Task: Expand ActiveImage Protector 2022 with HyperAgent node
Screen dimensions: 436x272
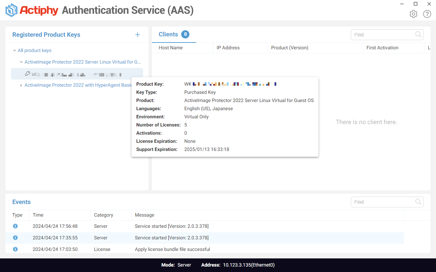Action: coord(21,85)
